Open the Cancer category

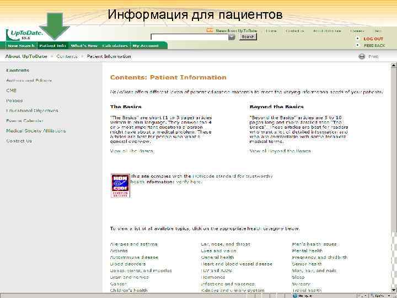[119, 284]
